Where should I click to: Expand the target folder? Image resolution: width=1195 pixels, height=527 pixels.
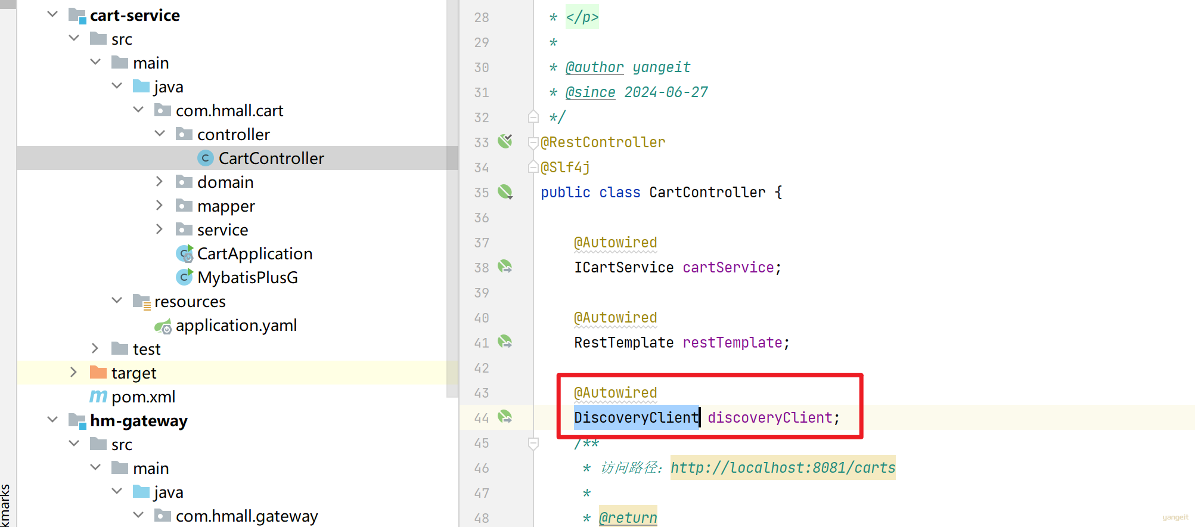click(x=73, y=372)
